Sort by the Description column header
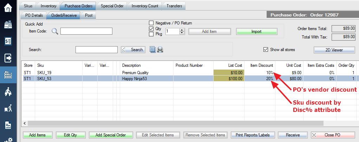 147,65
